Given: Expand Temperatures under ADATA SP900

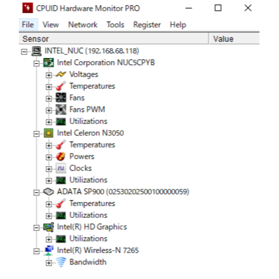Looking at the screenshot, I should tap(48, 204).
